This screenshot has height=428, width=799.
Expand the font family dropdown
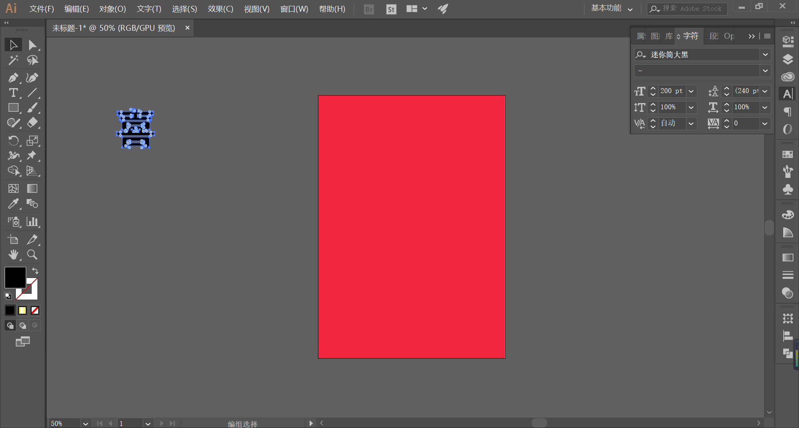coord(765,54)
